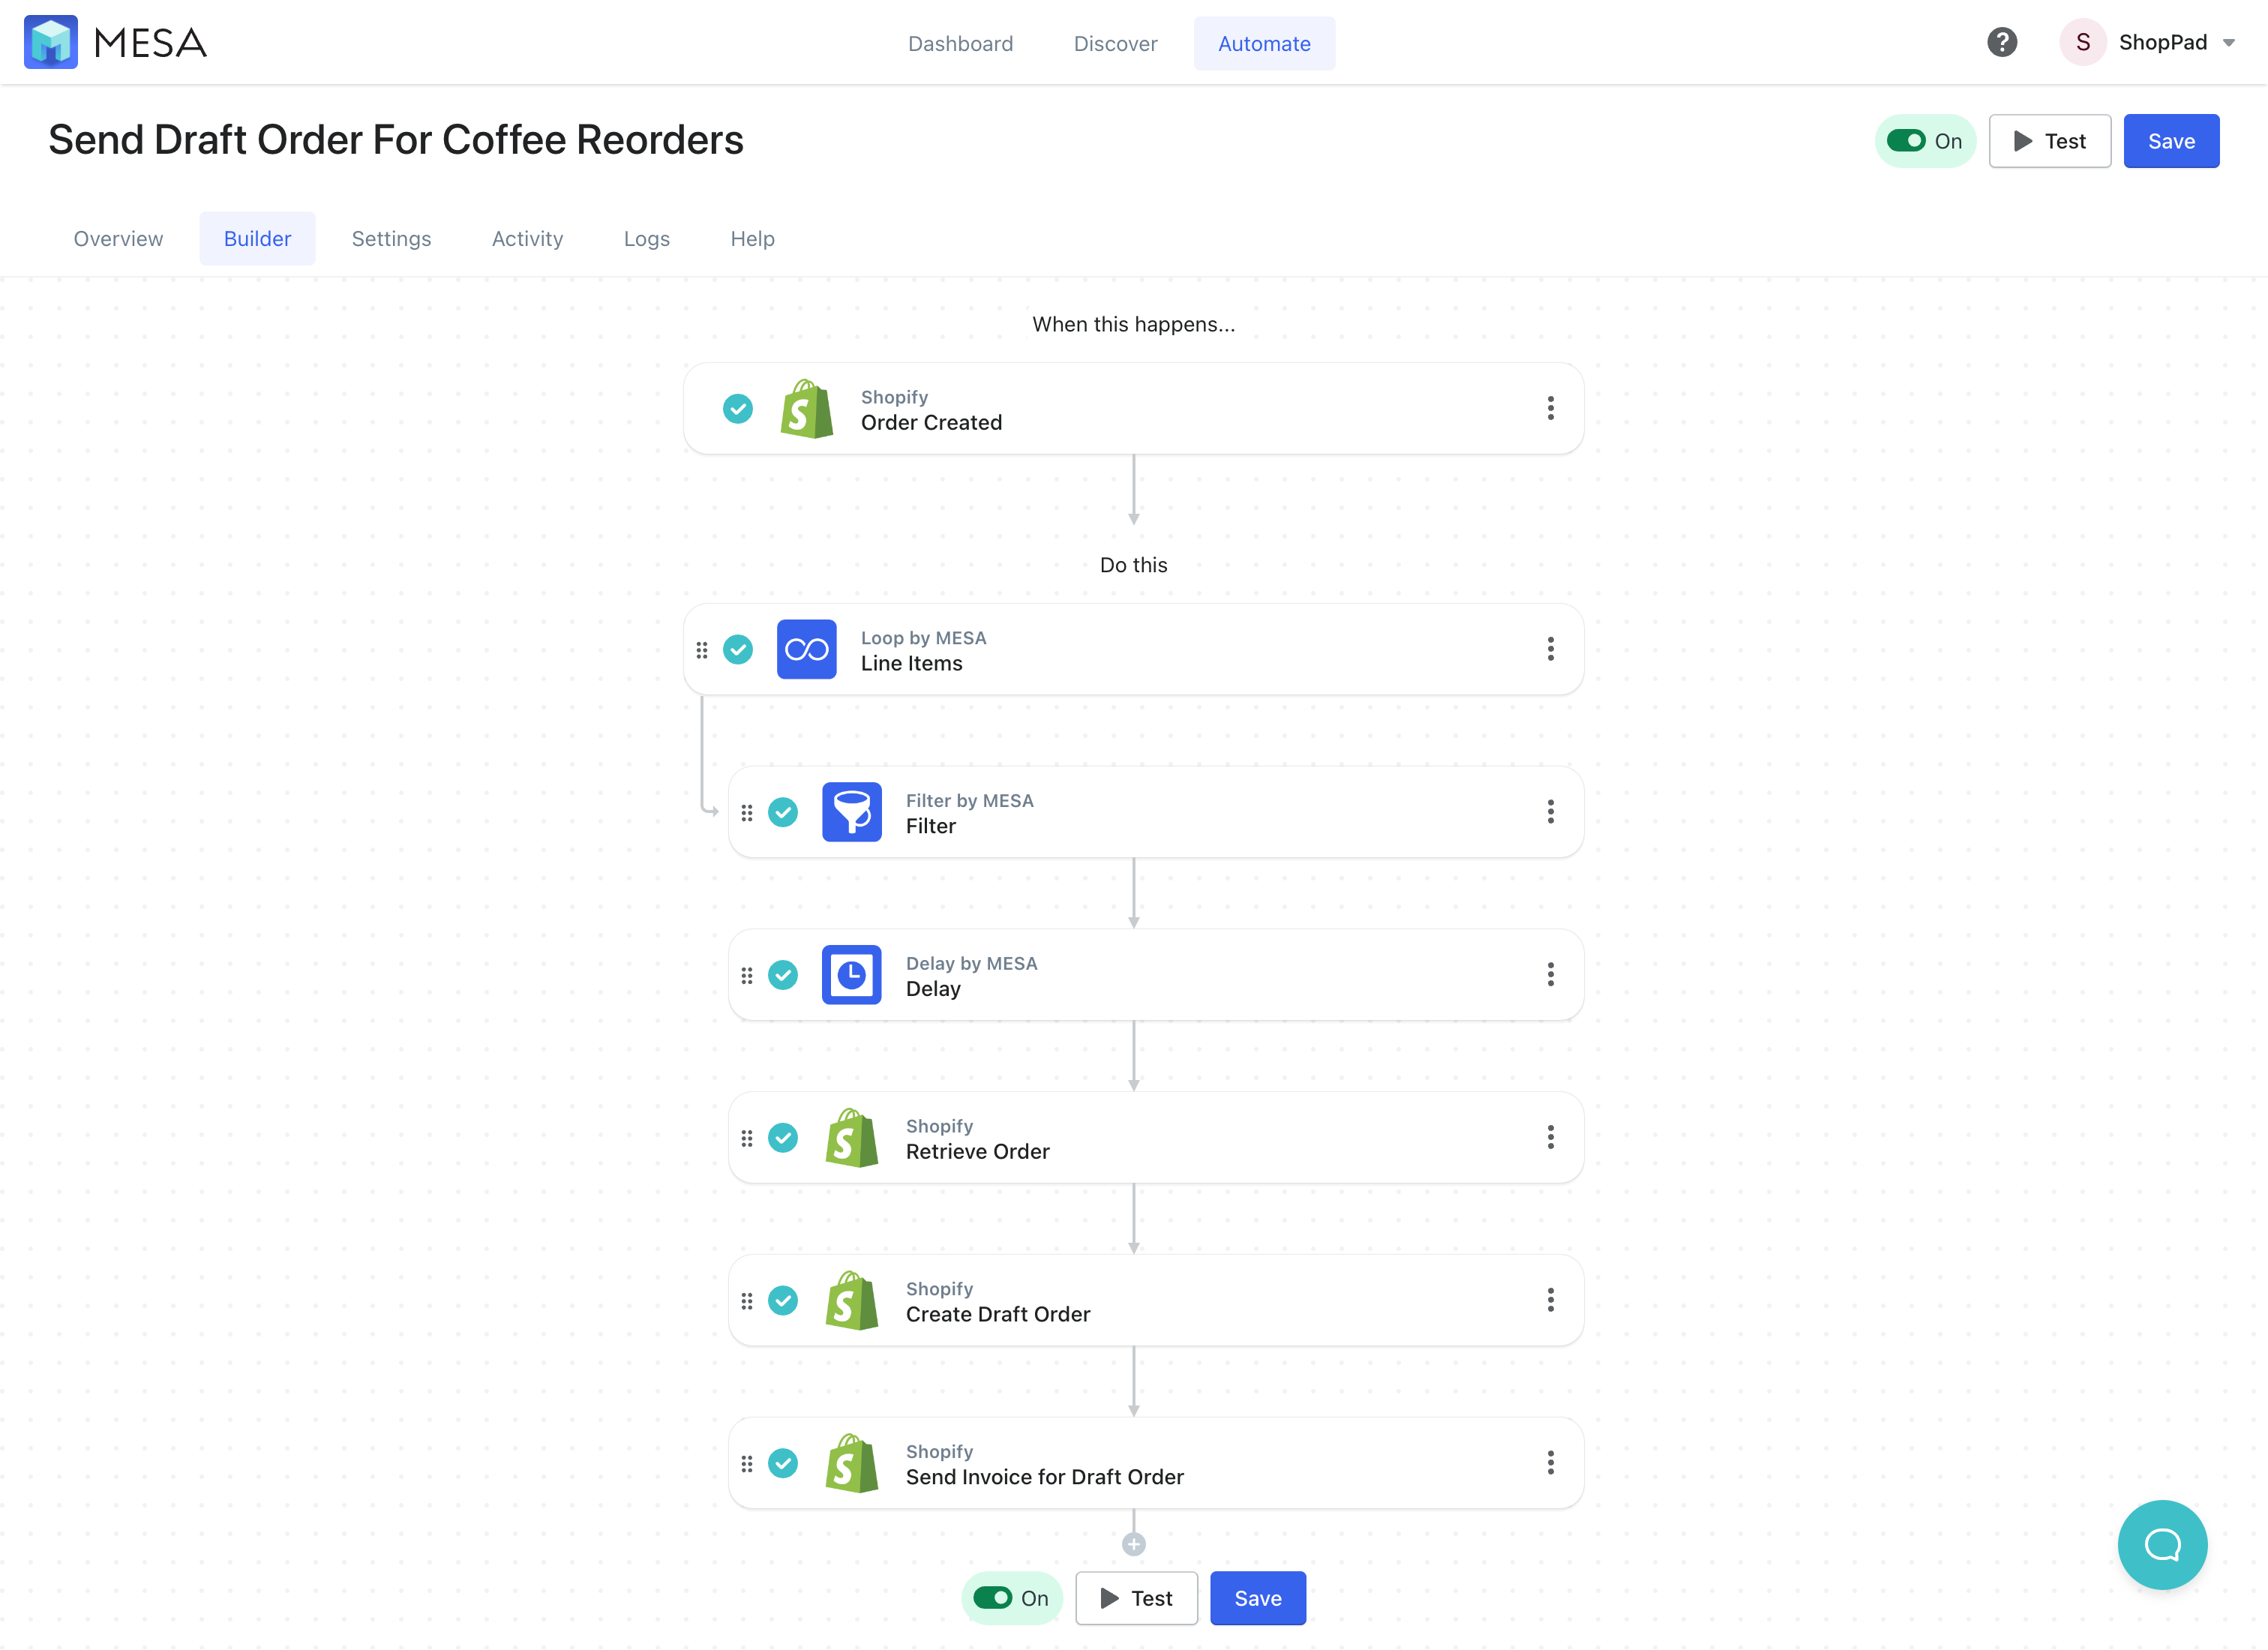
Task: Open the help question mark icon
Action: point(2001,42)
